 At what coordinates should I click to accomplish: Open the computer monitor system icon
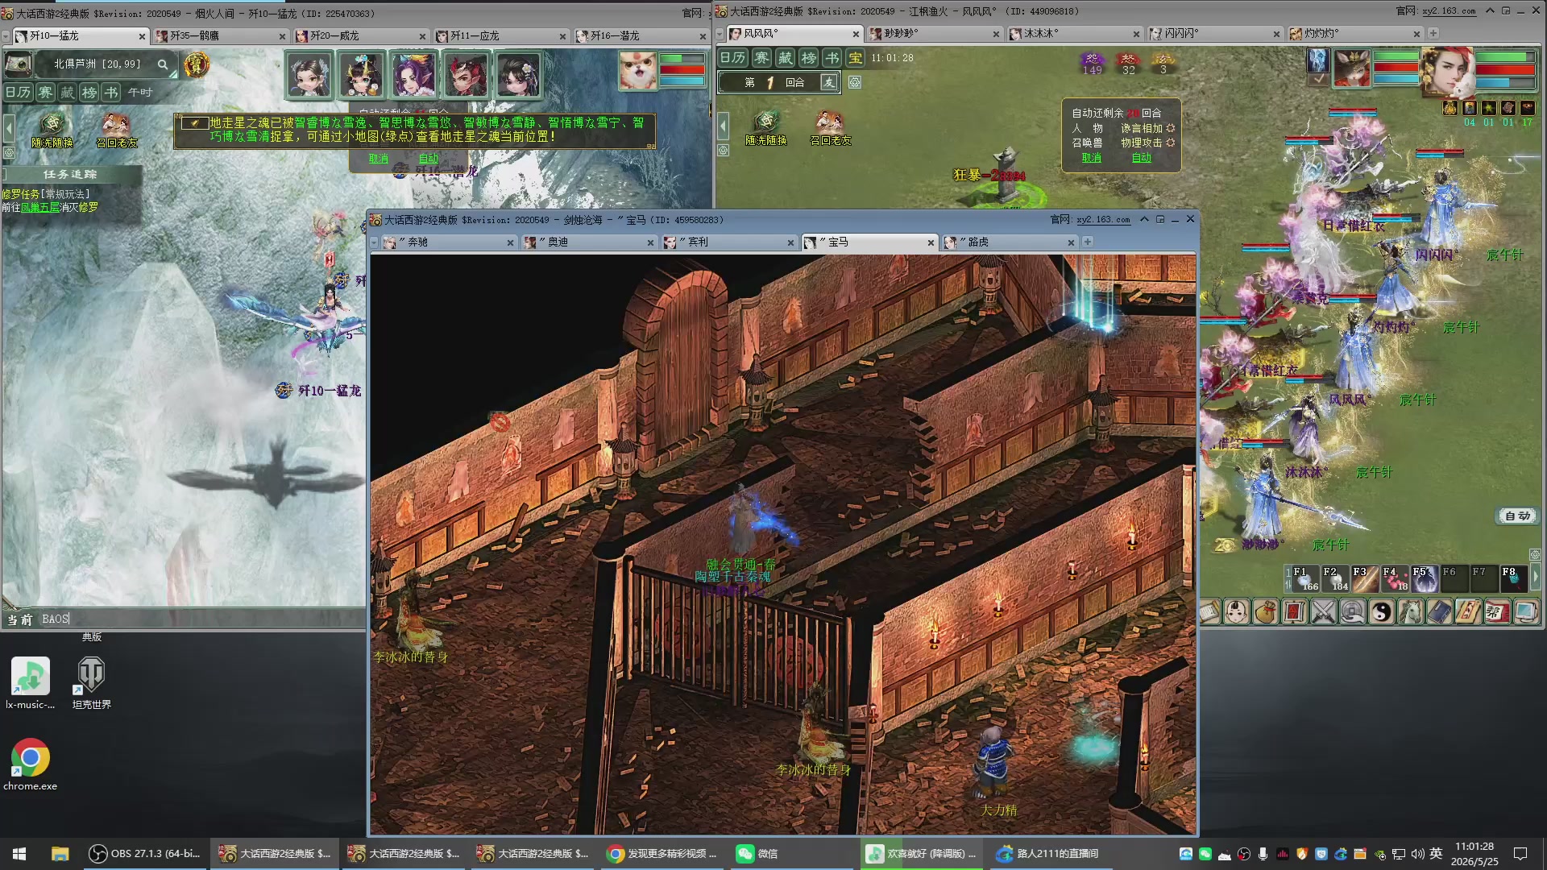click(1526, 612)
